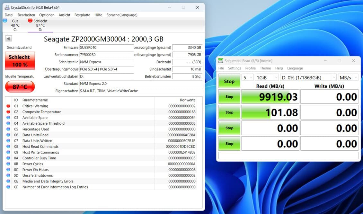This screenshot has width=363, height=214.
Task: Open the Festplatte menu
Action: (82, 15)
